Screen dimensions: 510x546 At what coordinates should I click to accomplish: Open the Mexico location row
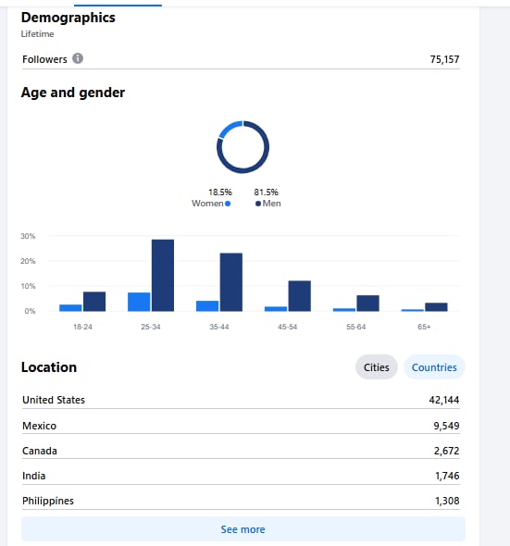click(x=241, y=426)
